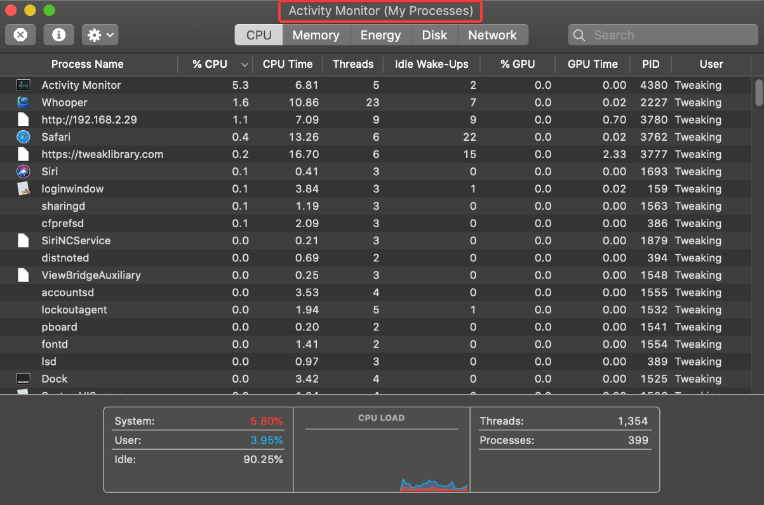Click document icon beside http://192.168.2.29

pos(23,119)
